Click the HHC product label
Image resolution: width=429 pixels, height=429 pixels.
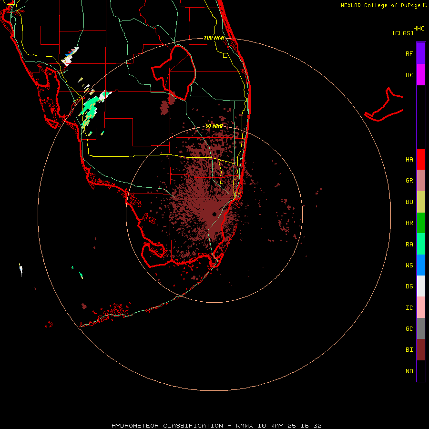(x=419, y=29)
